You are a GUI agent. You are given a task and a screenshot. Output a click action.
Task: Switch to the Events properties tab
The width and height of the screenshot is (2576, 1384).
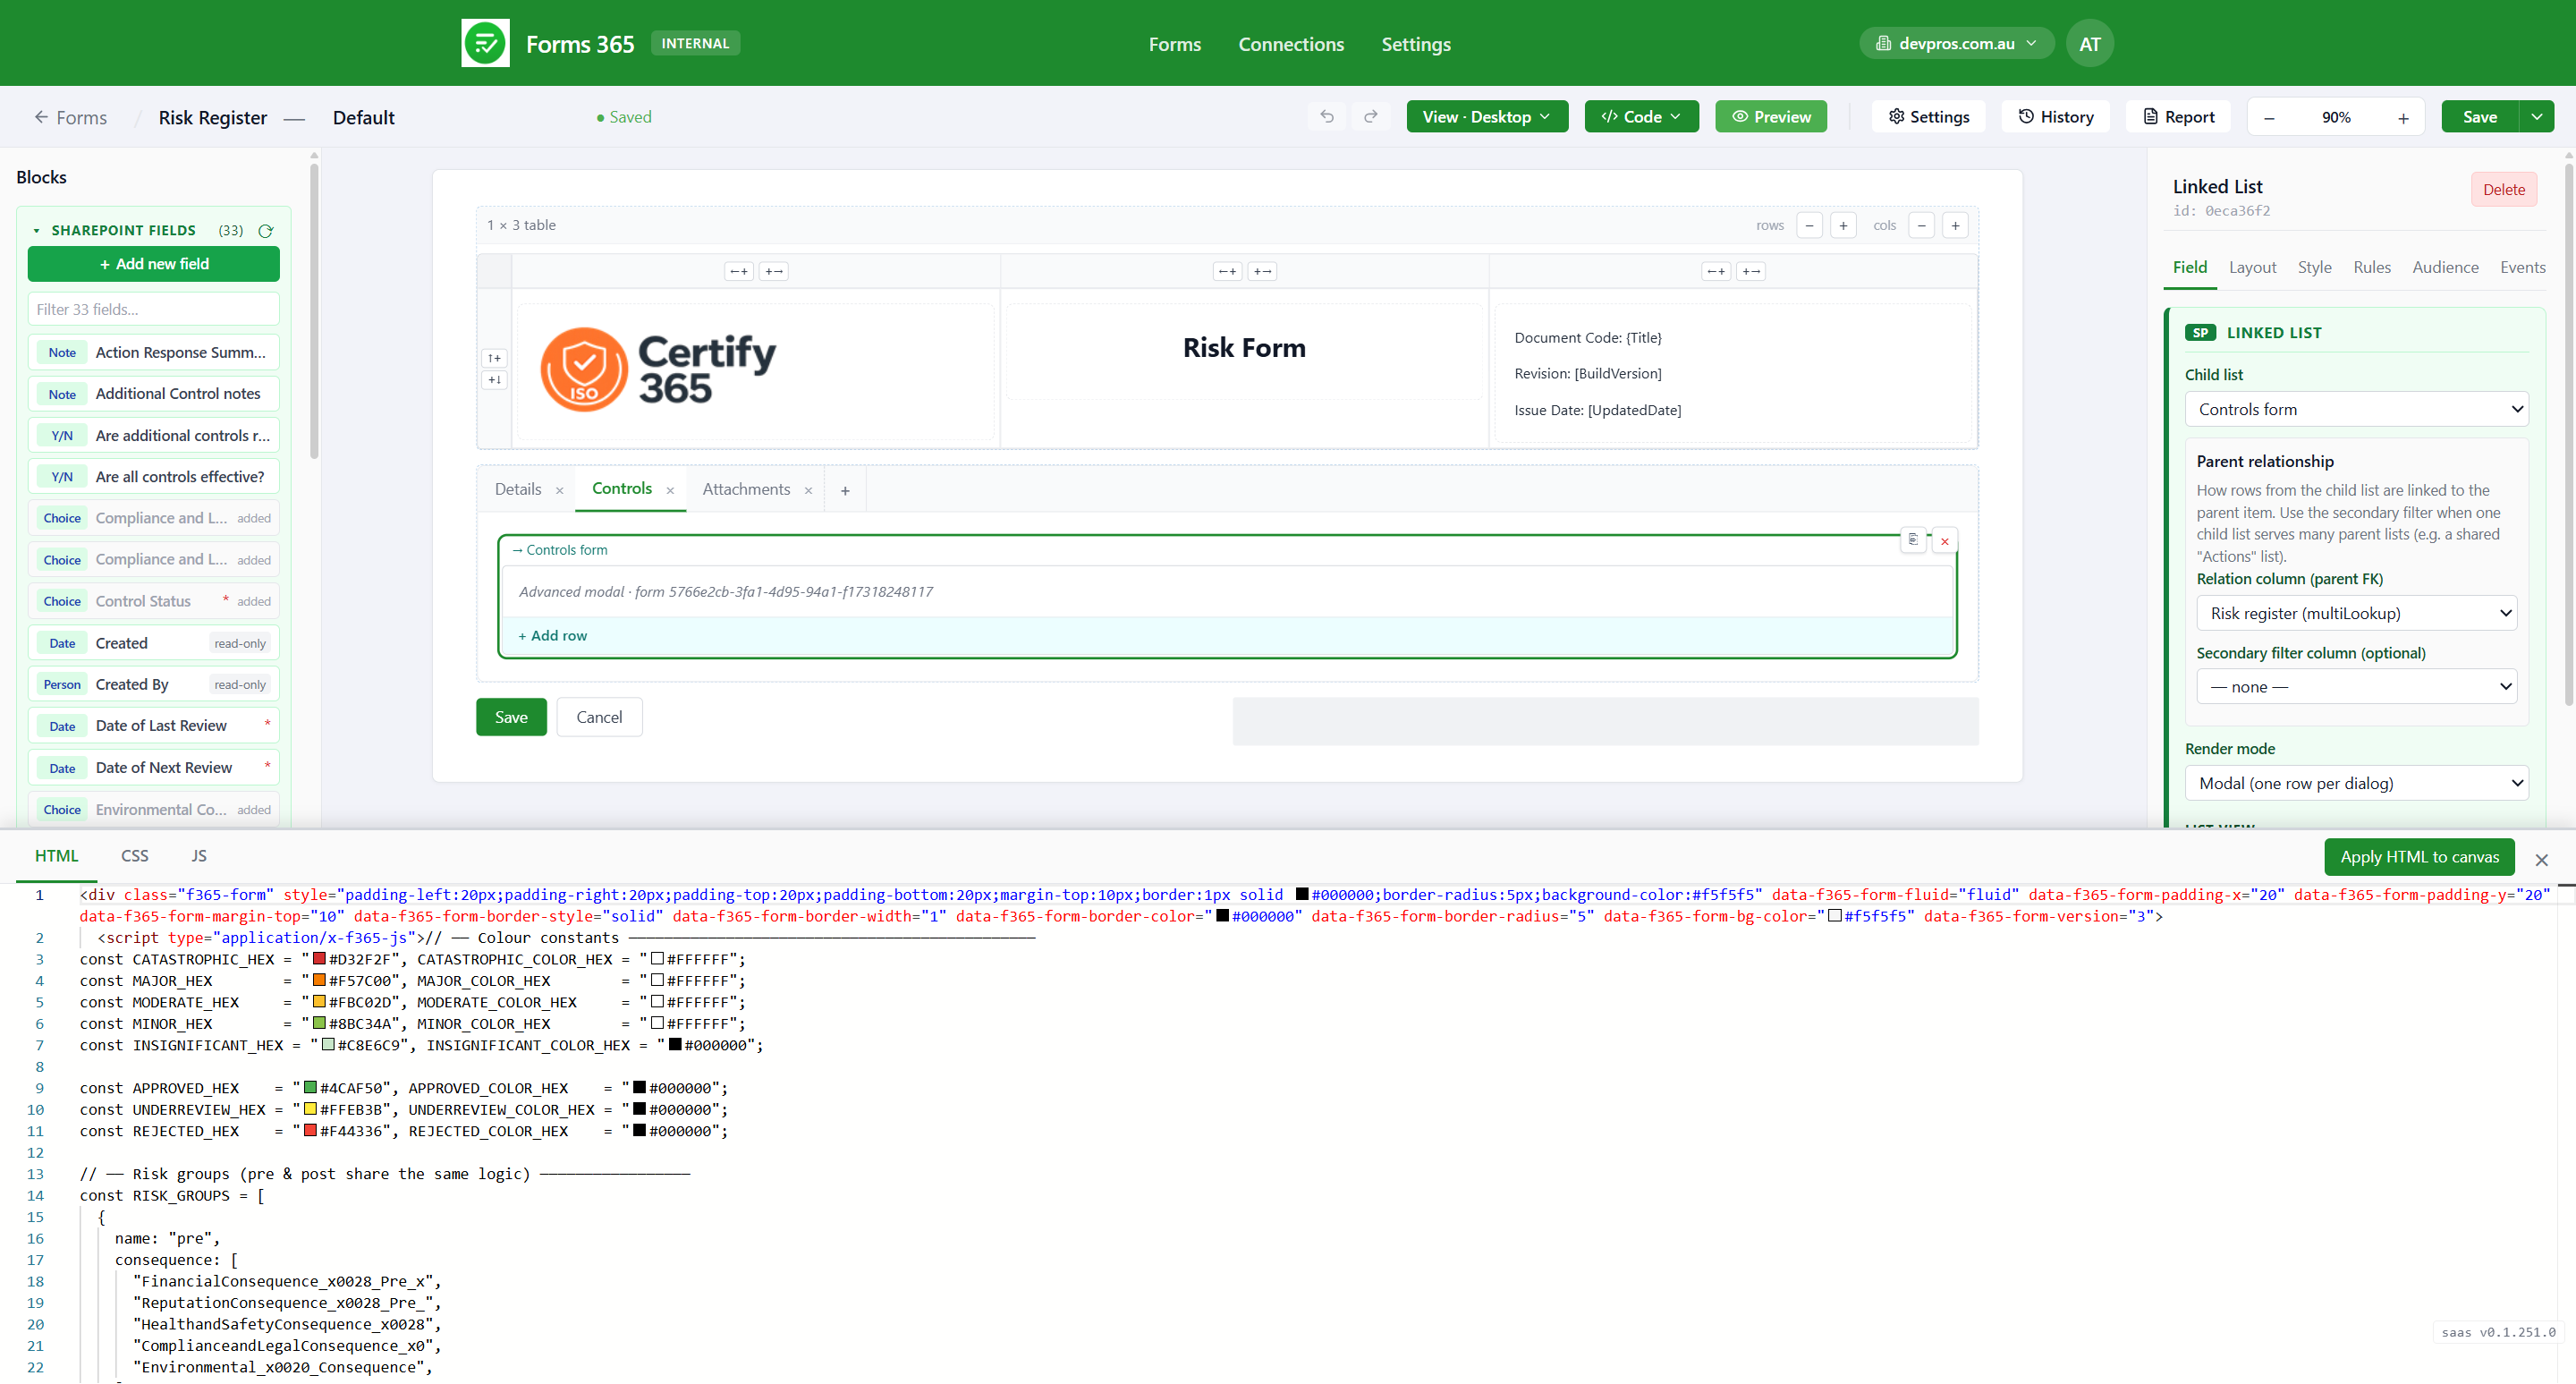click(x=2522, y=267)
